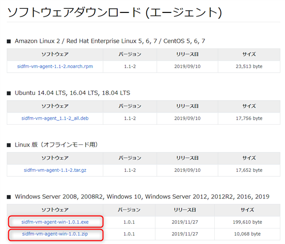Viewport: 285px width, 244px height.
Task: Click the 199,610 byte size cell
Action: pyautogui.click(x=247, y=222)
